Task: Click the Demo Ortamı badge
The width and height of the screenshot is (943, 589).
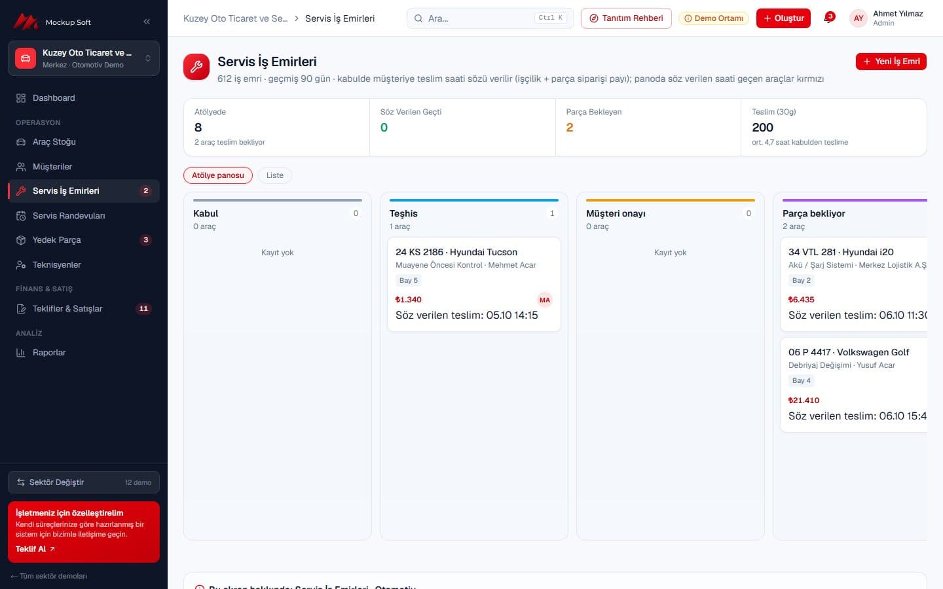Action: [714, 18]
